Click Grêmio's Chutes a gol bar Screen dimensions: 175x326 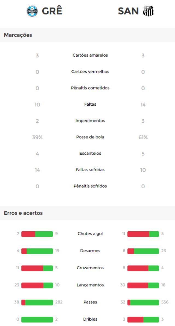(37, 234)
